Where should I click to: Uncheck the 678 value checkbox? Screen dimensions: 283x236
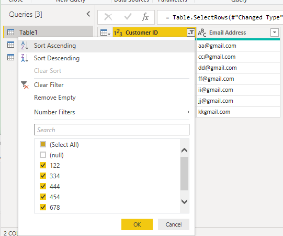(x=43, y=207)
